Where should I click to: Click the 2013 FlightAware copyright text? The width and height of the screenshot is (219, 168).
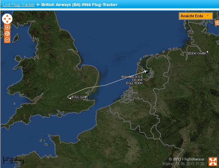[186, 159]
